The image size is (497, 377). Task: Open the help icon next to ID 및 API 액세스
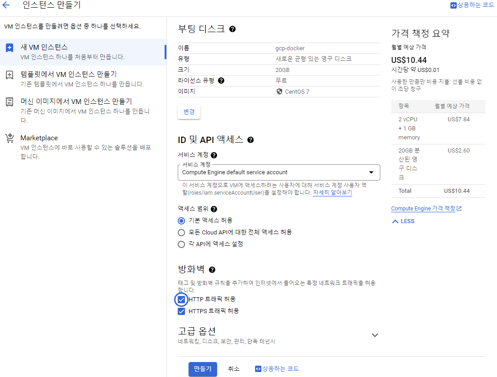251,140
